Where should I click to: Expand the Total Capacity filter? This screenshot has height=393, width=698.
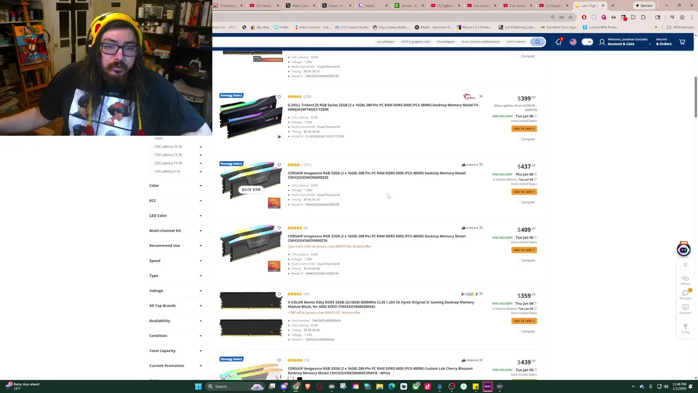coord(176,351)
